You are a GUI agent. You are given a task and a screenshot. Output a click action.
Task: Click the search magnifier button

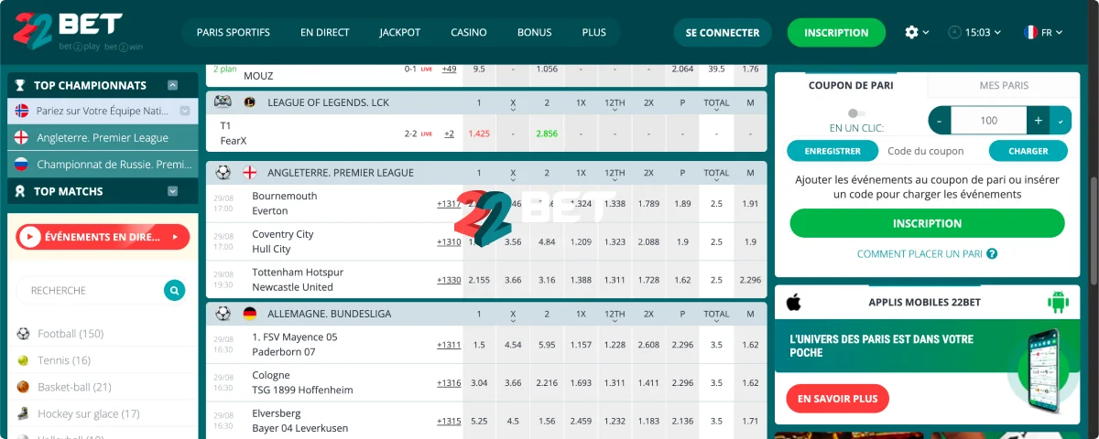[174, 290]
